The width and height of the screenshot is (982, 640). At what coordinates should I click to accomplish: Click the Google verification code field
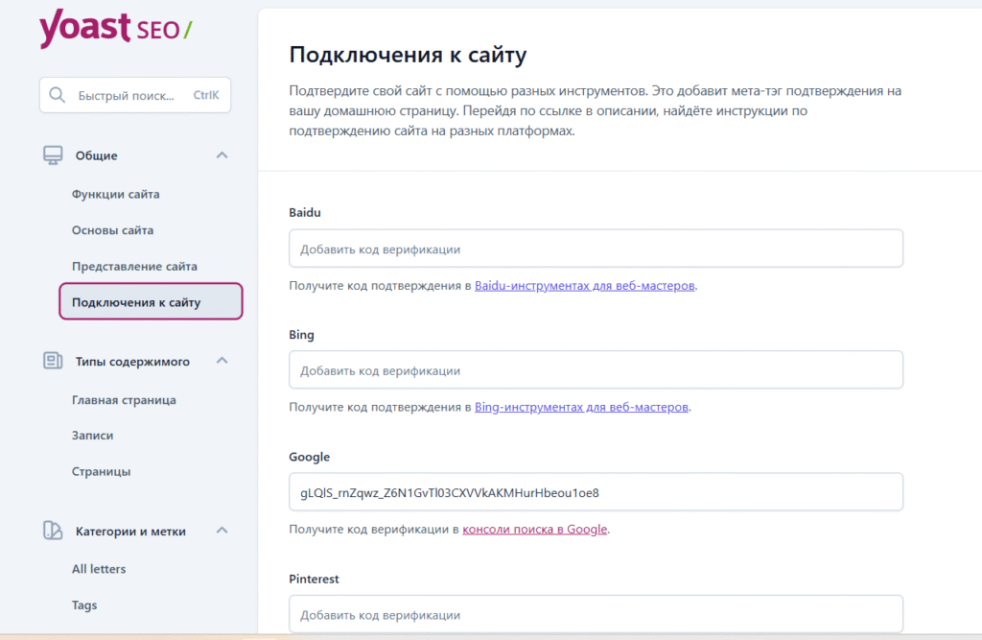(x=596, y=492)
